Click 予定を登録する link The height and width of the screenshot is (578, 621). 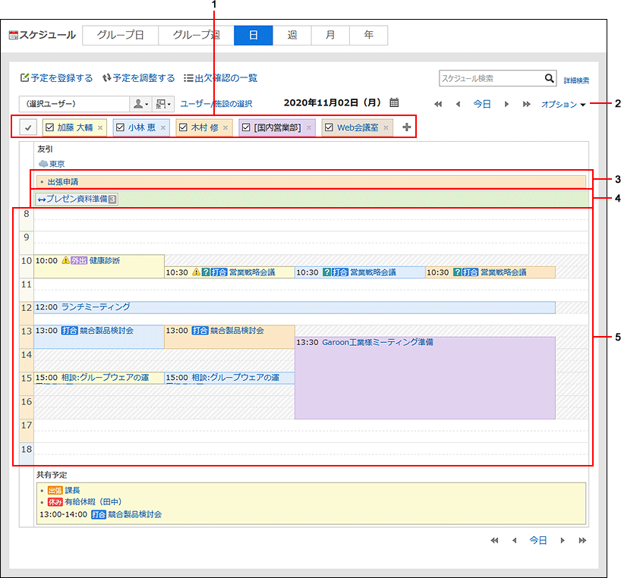(57, 78)
